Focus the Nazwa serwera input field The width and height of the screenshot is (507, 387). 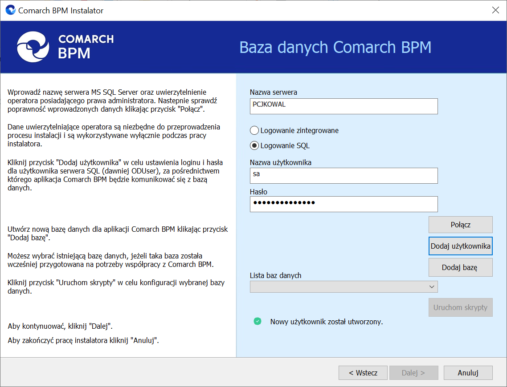[343, 106]
